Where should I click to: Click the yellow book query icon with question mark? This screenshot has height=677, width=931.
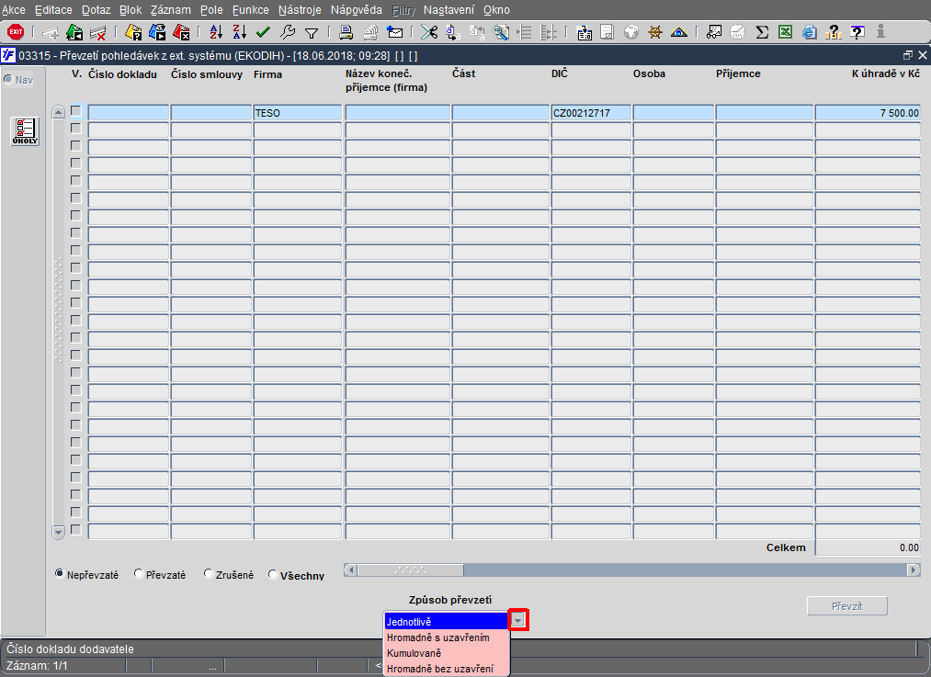pyautogui.click(x=133, y=32)
